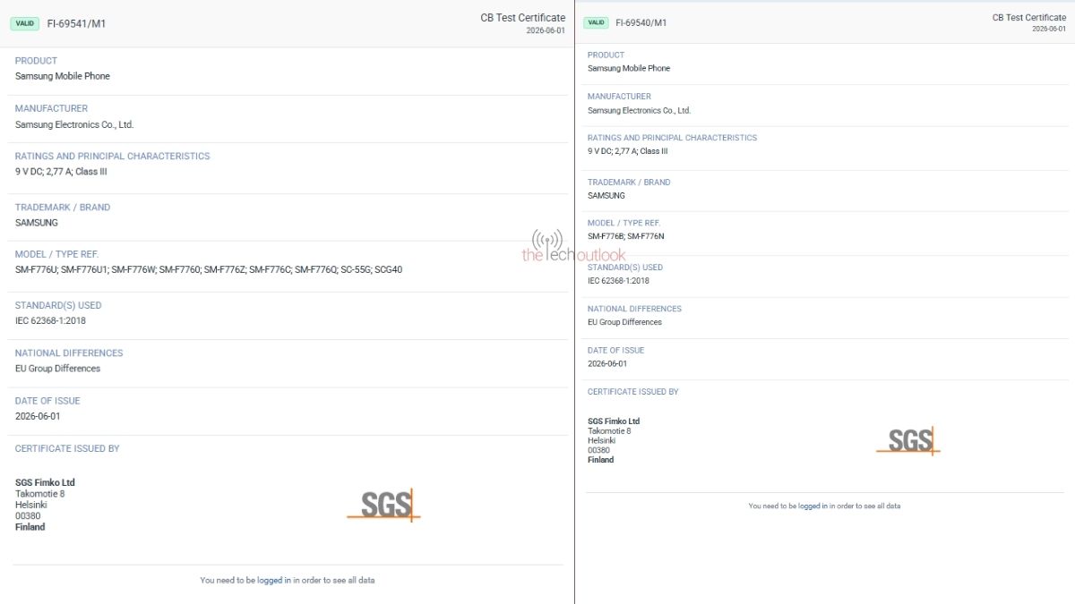Click the VALID badge beside FI-69541/M1
The width and height of the screenshot is (1075, 604).
tap(25, 23)
